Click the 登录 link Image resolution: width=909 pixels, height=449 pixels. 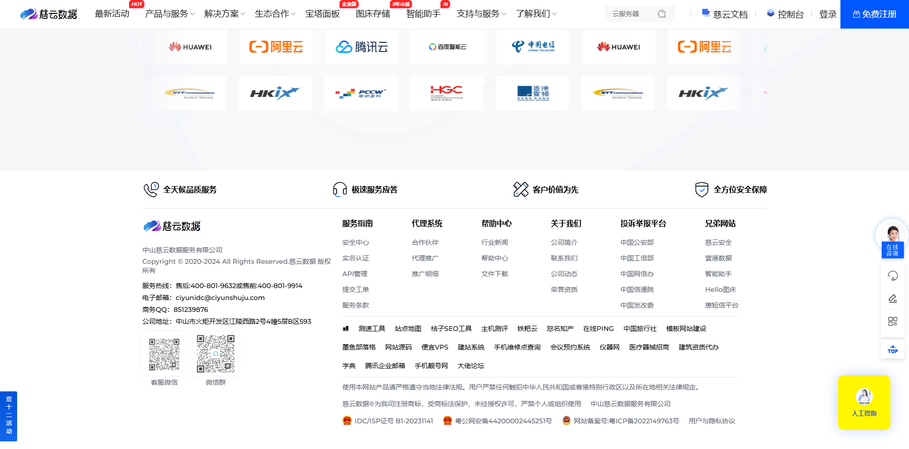(x=828, y=15)
